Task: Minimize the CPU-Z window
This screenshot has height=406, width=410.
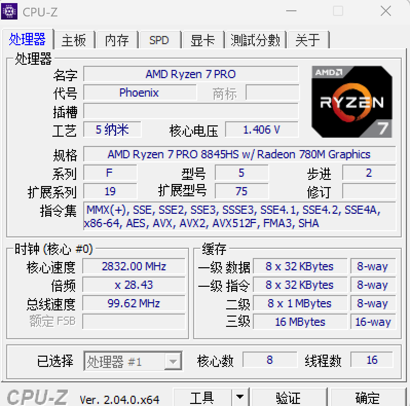Action: 291,11
